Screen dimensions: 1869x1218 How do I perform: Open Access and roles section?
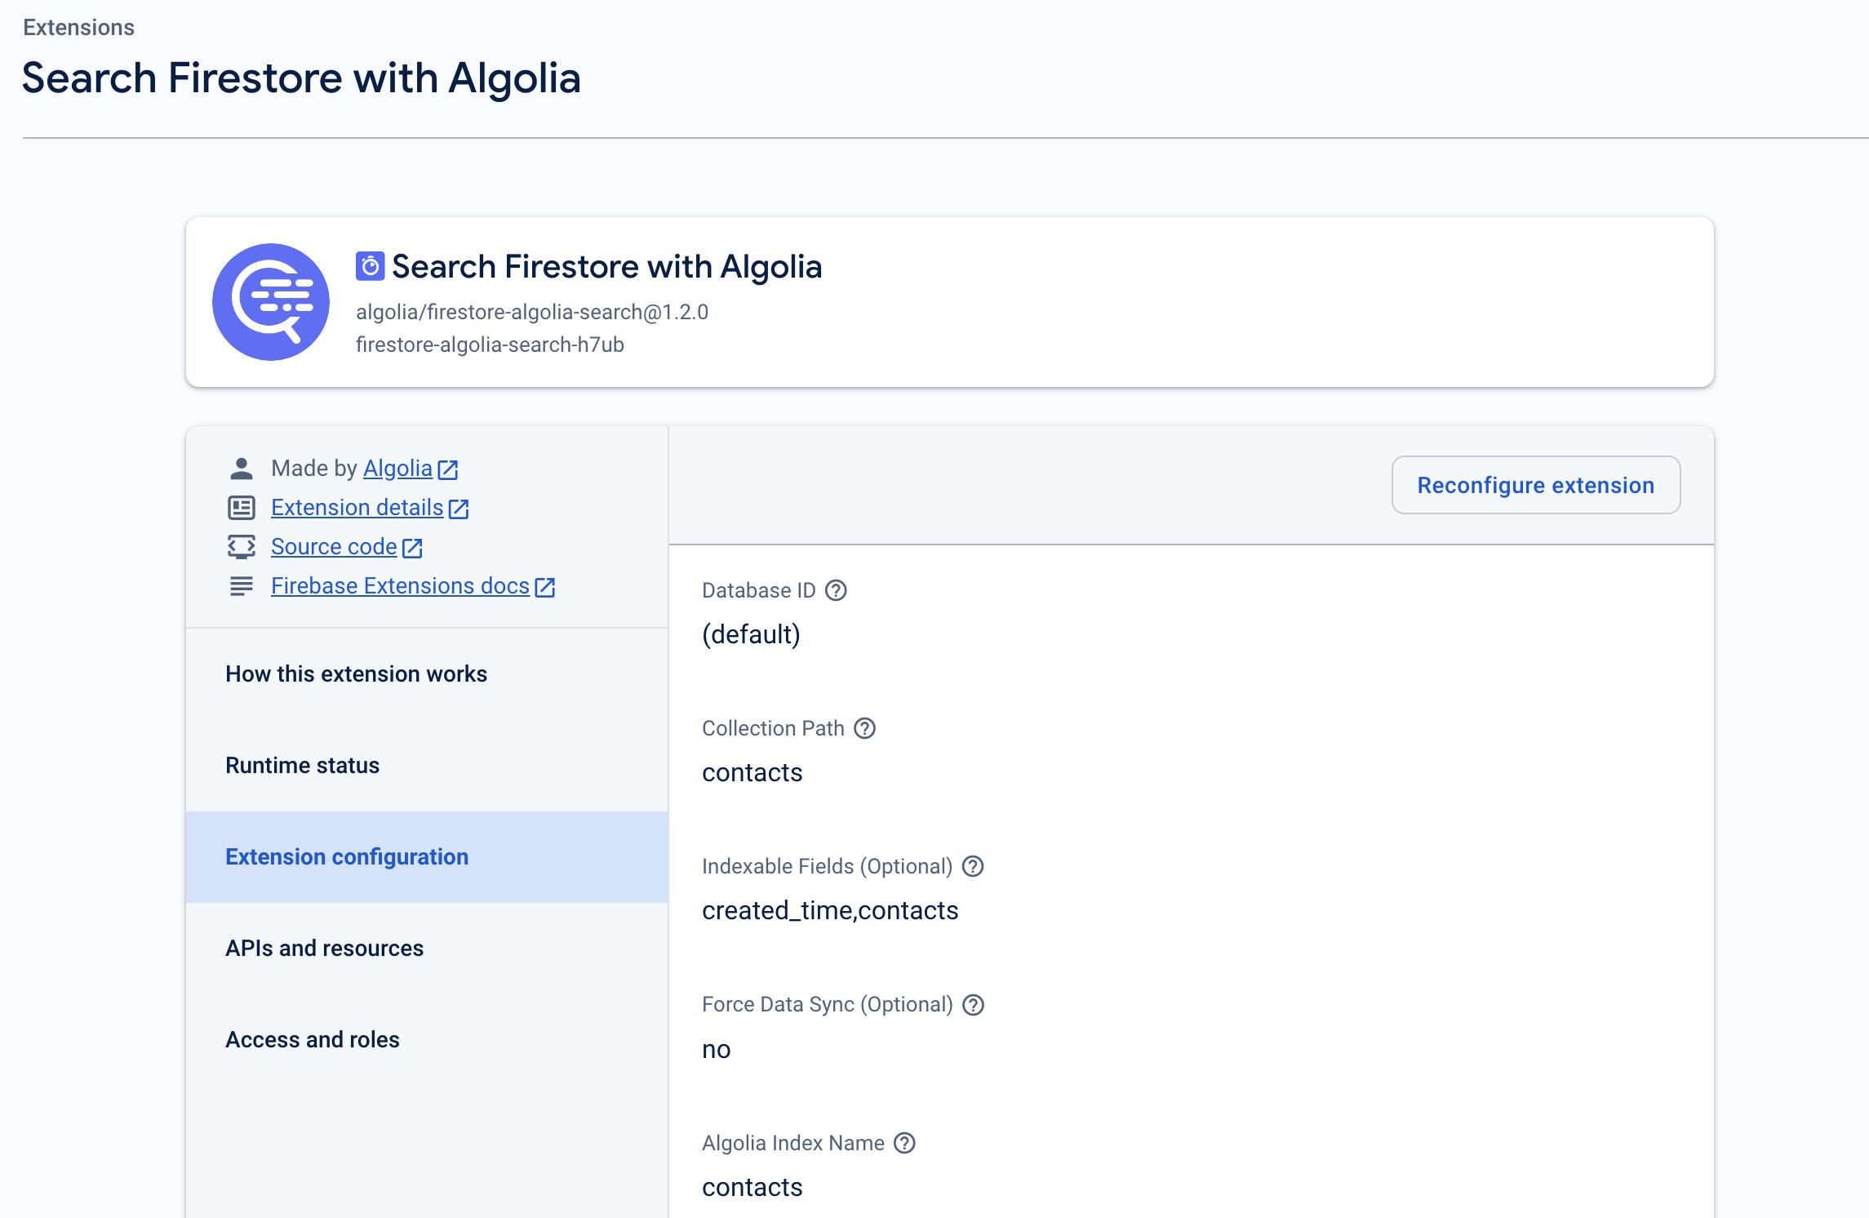click(312, 1040)
